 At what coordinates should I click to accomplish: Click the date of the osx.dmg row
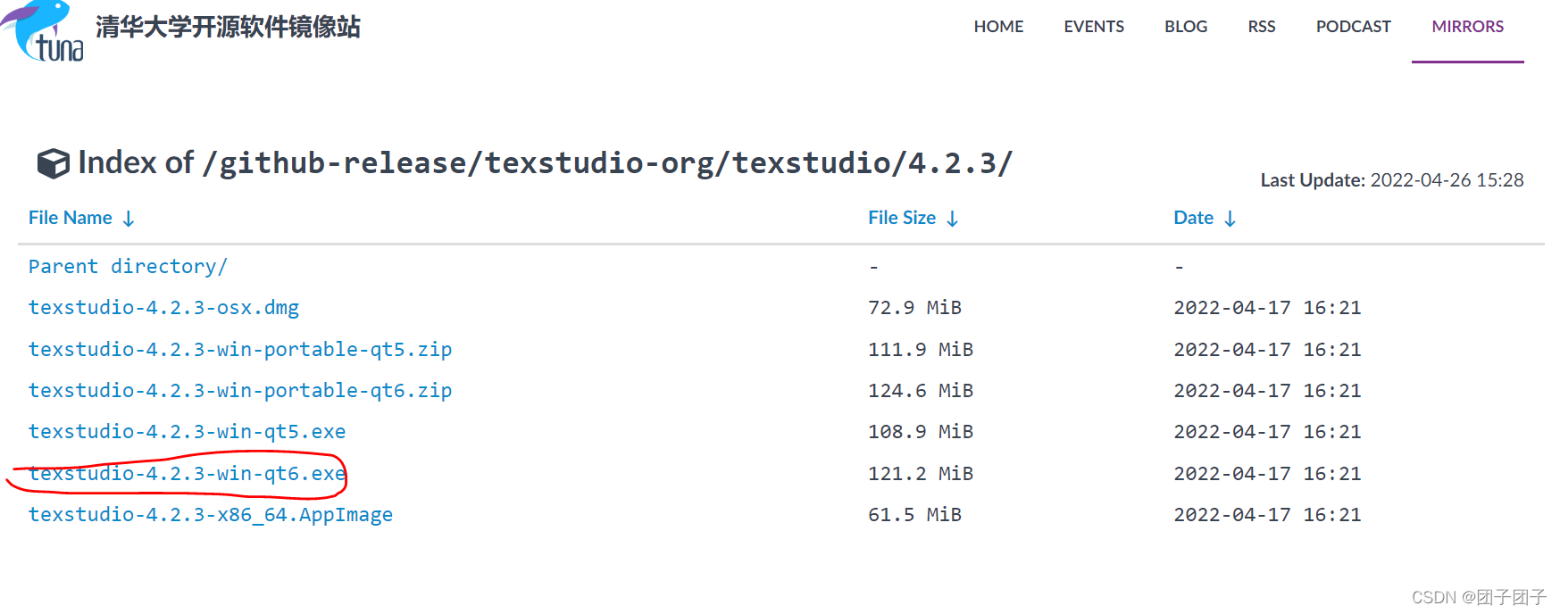point(1267,308)
